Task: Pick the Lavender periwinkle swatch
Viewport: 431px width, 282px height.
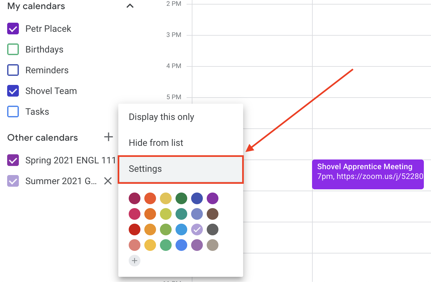Action: (x=197, y=214)
